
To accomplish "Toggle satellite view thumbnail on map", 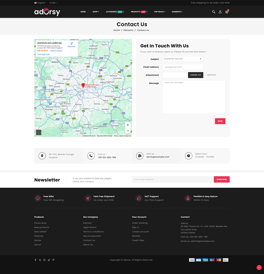I will [x=39, y=133].
